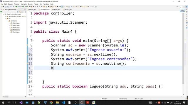This screenshot has height=105, width=188.
Task: Click the Package Explorer horizontal scrollbar
Action: 6,97
